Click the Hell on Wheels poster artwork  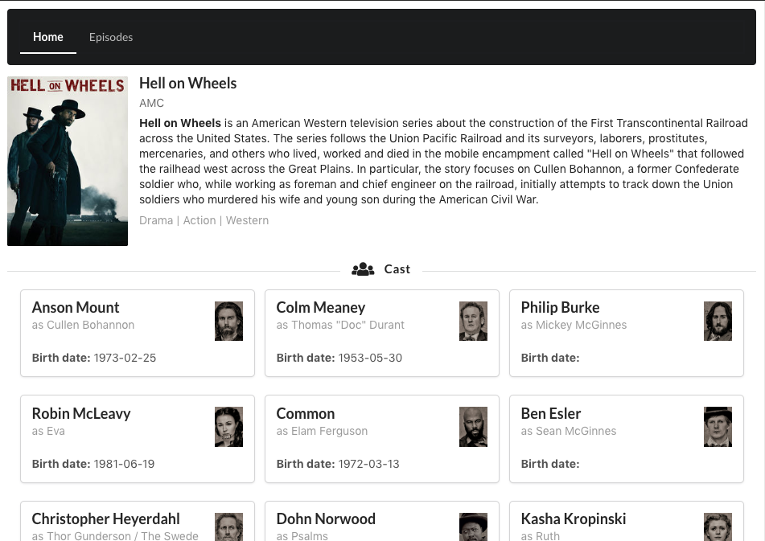67,160
